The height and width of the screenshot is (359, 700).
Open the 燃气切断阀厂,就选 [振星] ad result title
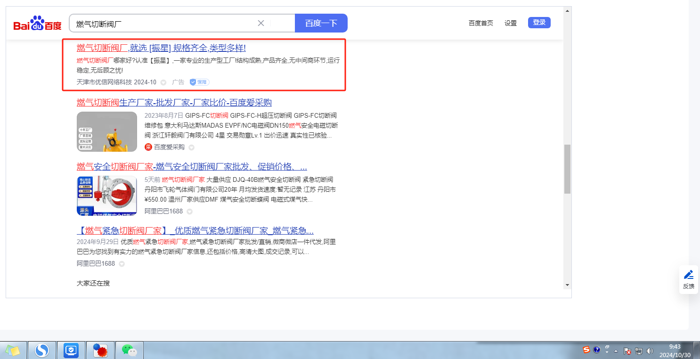point(161,48)
